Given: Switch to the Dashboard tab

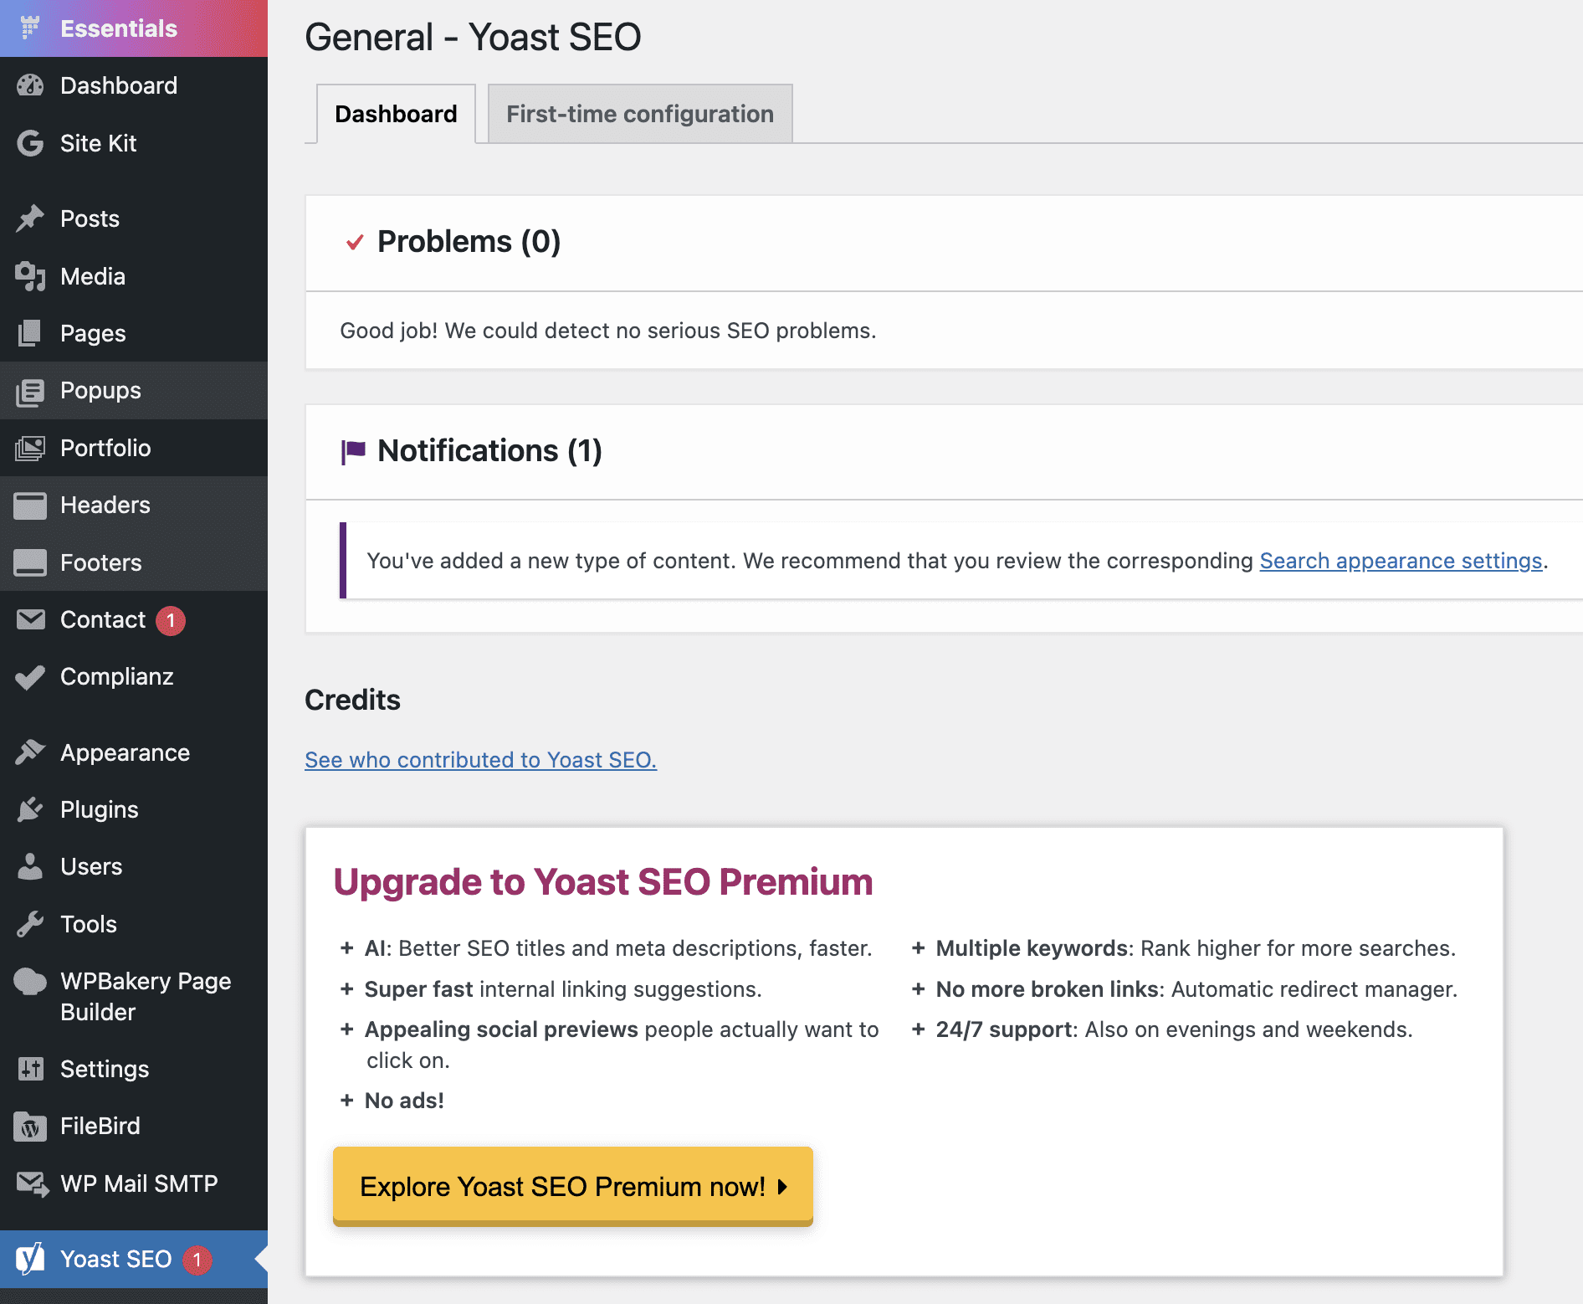Looking at the screenshot, I should coord(396,114).
